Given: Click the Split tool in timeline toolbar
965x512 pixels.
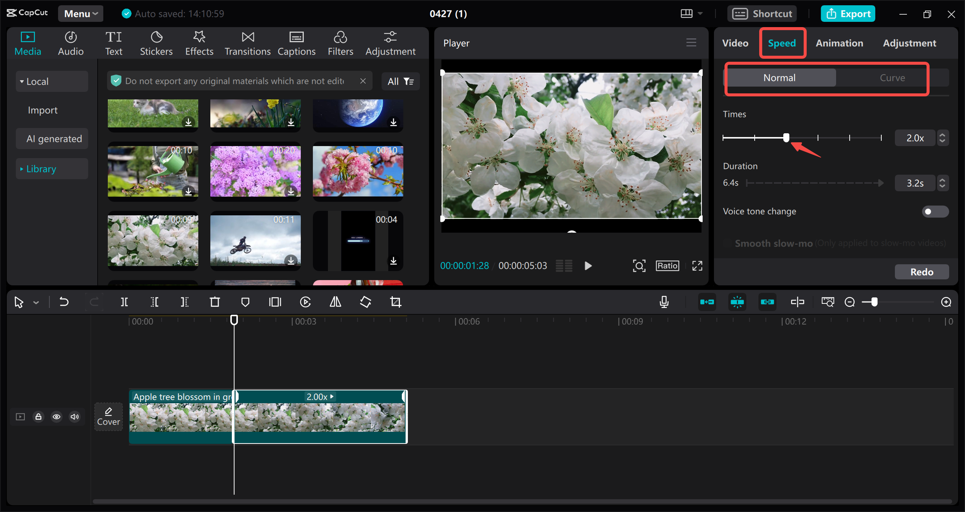Looking at the screenshot, I should [x=124, y=302].
